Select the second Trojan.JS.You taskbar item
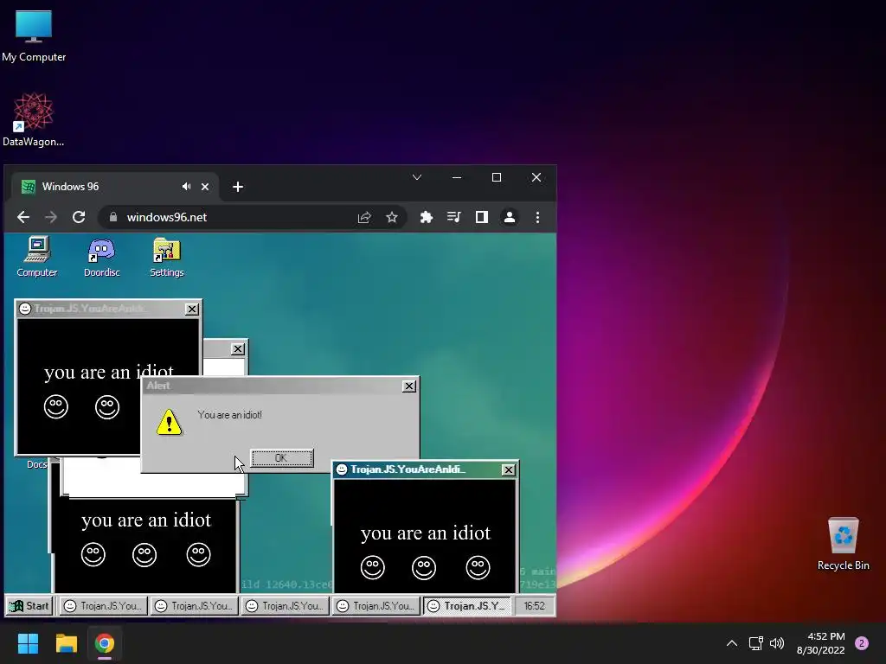Image resolution: width=886 pixels, height=664 pixels. pos(194,606)
